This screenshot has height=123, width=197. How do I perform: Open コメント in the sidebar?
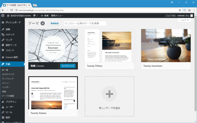(12, 50)
